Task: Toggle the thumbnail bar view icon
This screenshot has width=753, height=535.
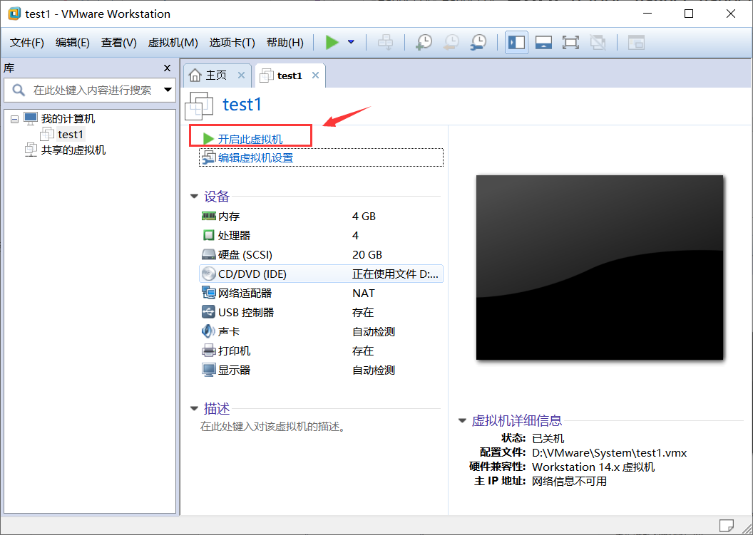Action: [543, 42]
